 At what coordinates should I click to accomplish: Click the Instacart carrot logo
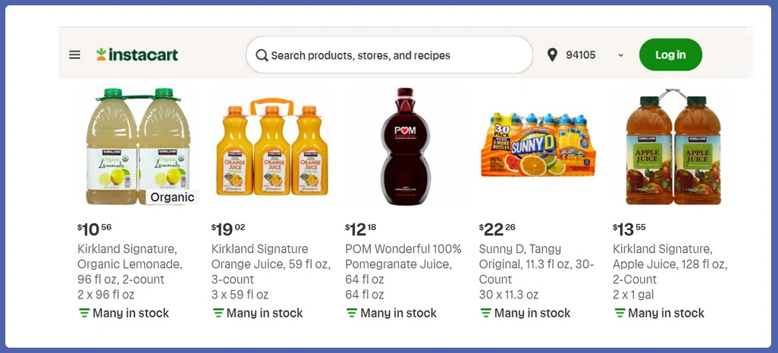(x=102, y=55)
